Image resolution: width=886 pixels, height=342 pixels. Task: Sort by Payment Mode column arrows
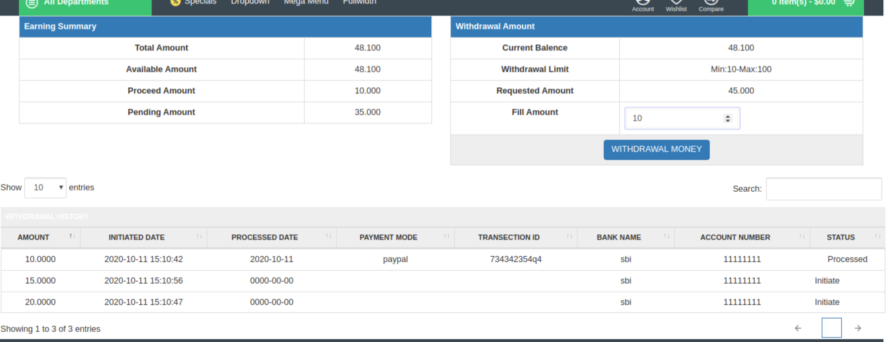(447, 237)
